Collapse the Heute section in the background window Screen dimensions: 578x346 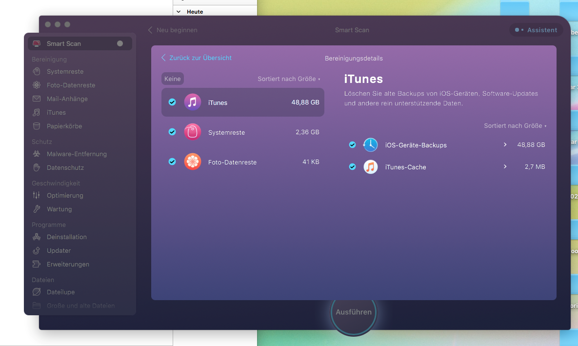[179, 12]
